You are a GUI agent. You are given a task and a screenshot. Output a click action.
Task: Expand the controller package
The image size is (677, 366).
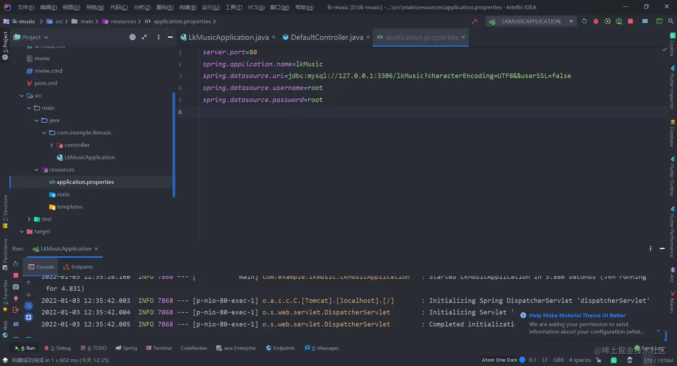pos(52,145)
